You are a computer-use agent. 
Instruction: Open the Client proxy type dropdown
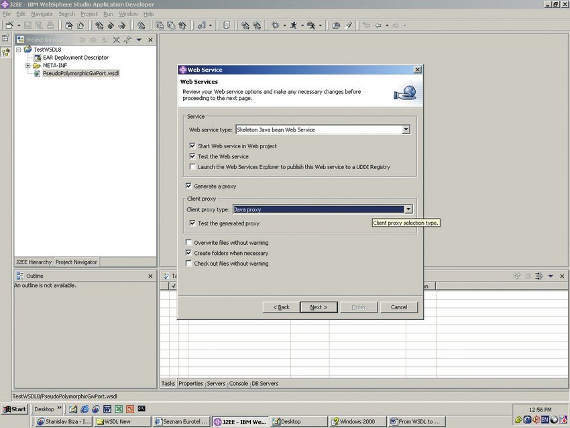pyautogui.click(x=408, y=209)
